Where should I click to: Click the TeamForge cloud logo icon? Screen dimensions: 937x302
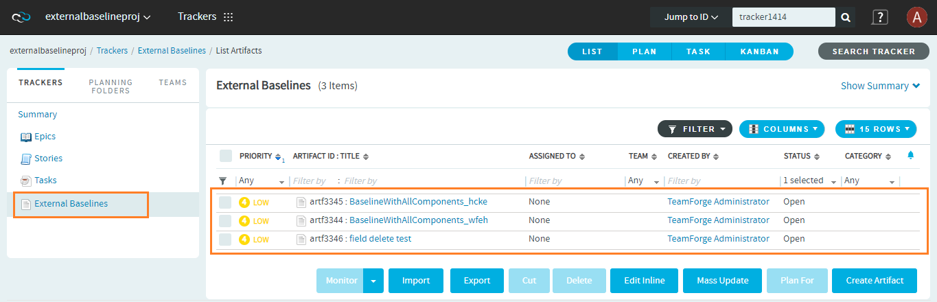point(22,16)
